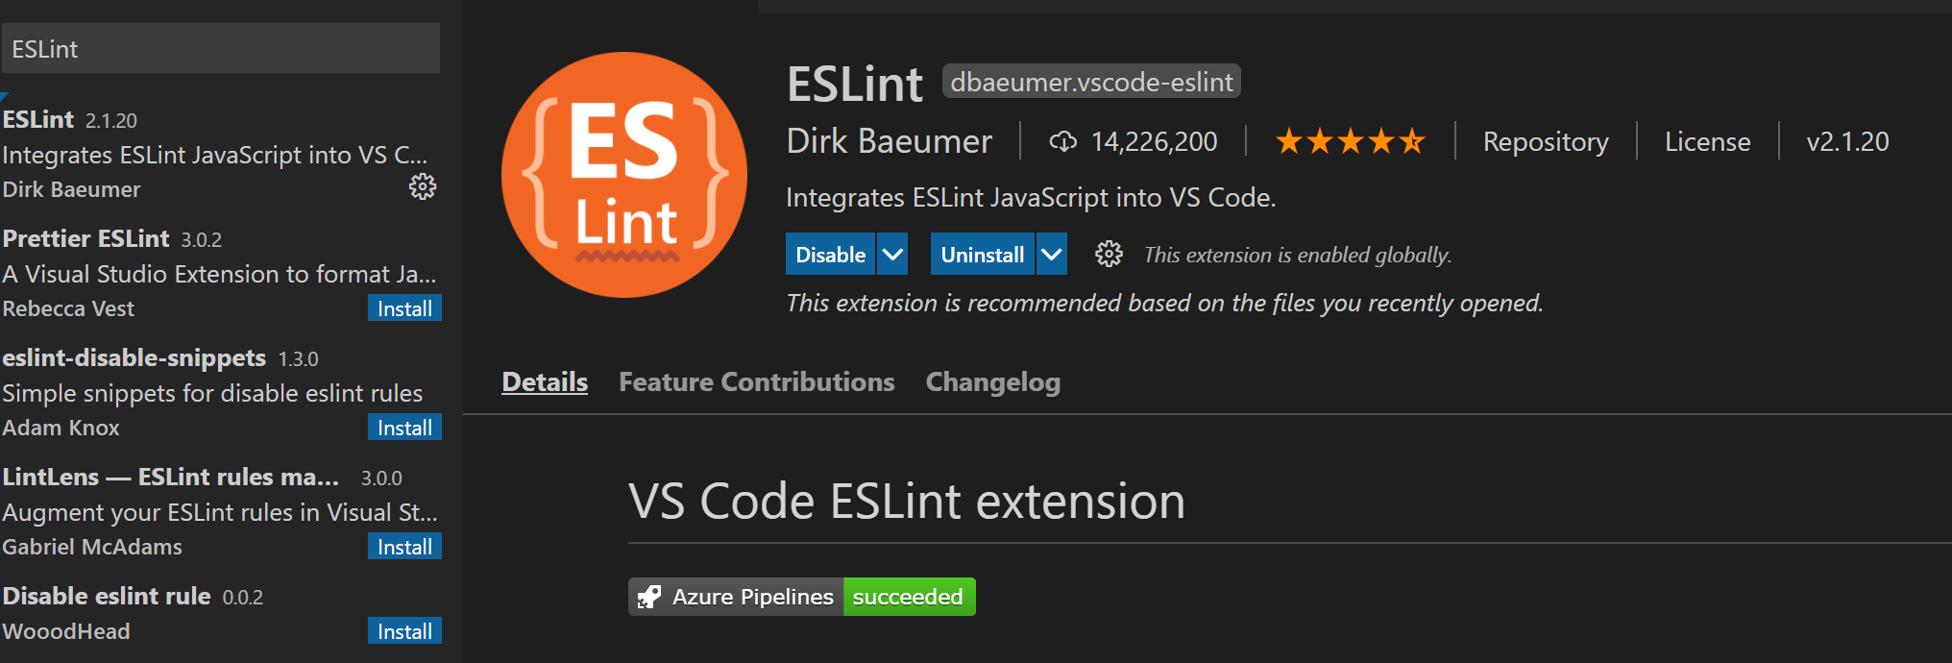Click the five-star rating
The height and width of the screenshot is (663, 1952).
click(1350, 142)
